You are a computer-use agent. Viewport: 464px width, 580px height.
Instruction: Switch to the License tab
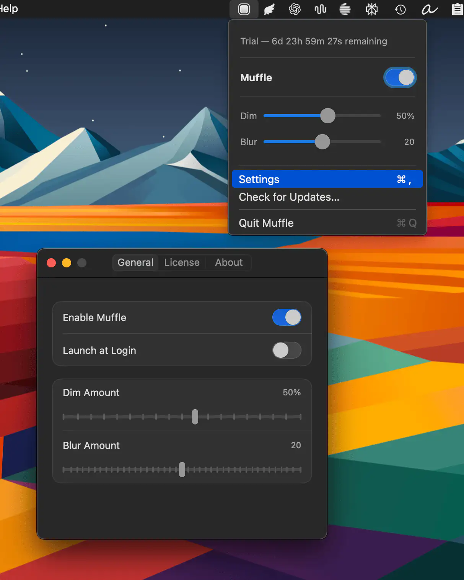pos(182,262)
